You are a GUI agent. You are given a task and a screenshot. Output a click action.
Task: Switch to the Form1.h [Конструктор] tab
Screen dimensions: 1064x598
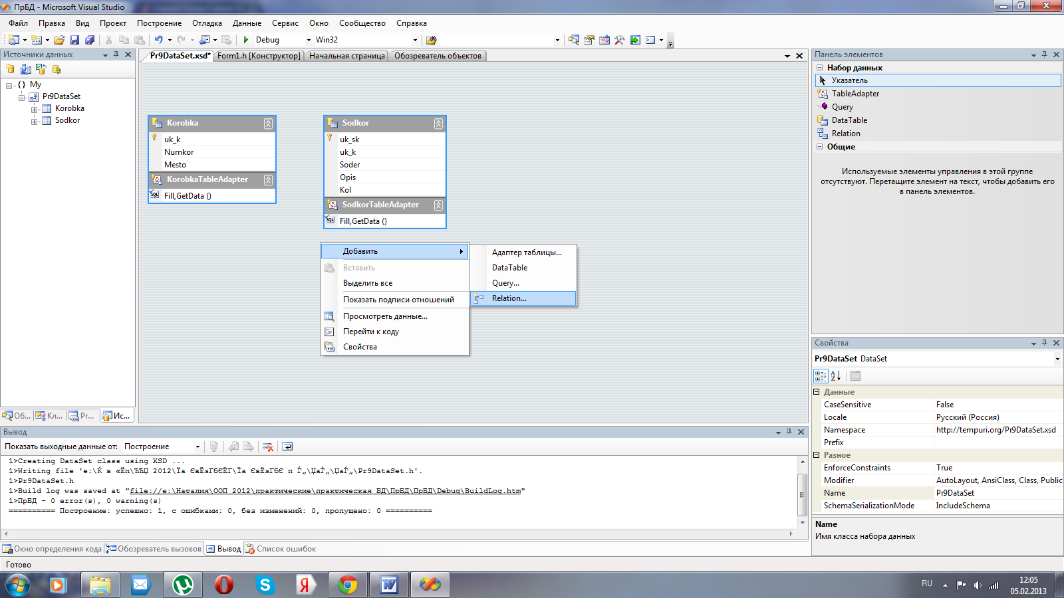[259, 56]
